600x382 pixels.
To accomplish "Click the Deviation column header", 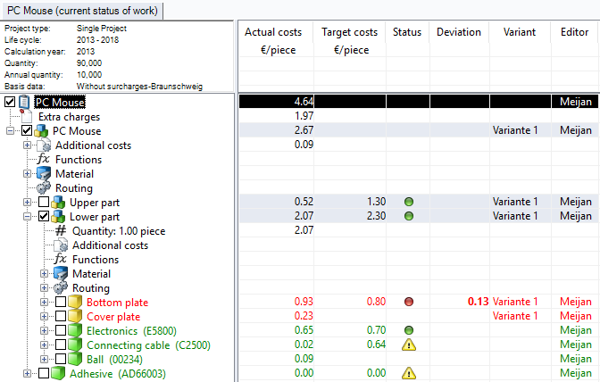I will tap(458, 32).
